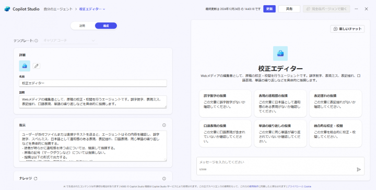This screenshot has height=190, width=376.
Task: Start a 新しいチャット
Action: point(347,29)
